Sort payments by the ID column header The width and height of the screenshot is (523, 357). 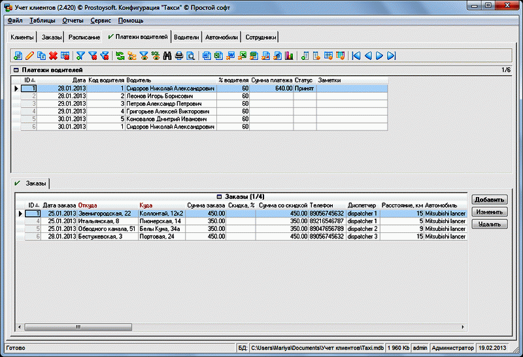pyautogui.click(x=29, y=80)
